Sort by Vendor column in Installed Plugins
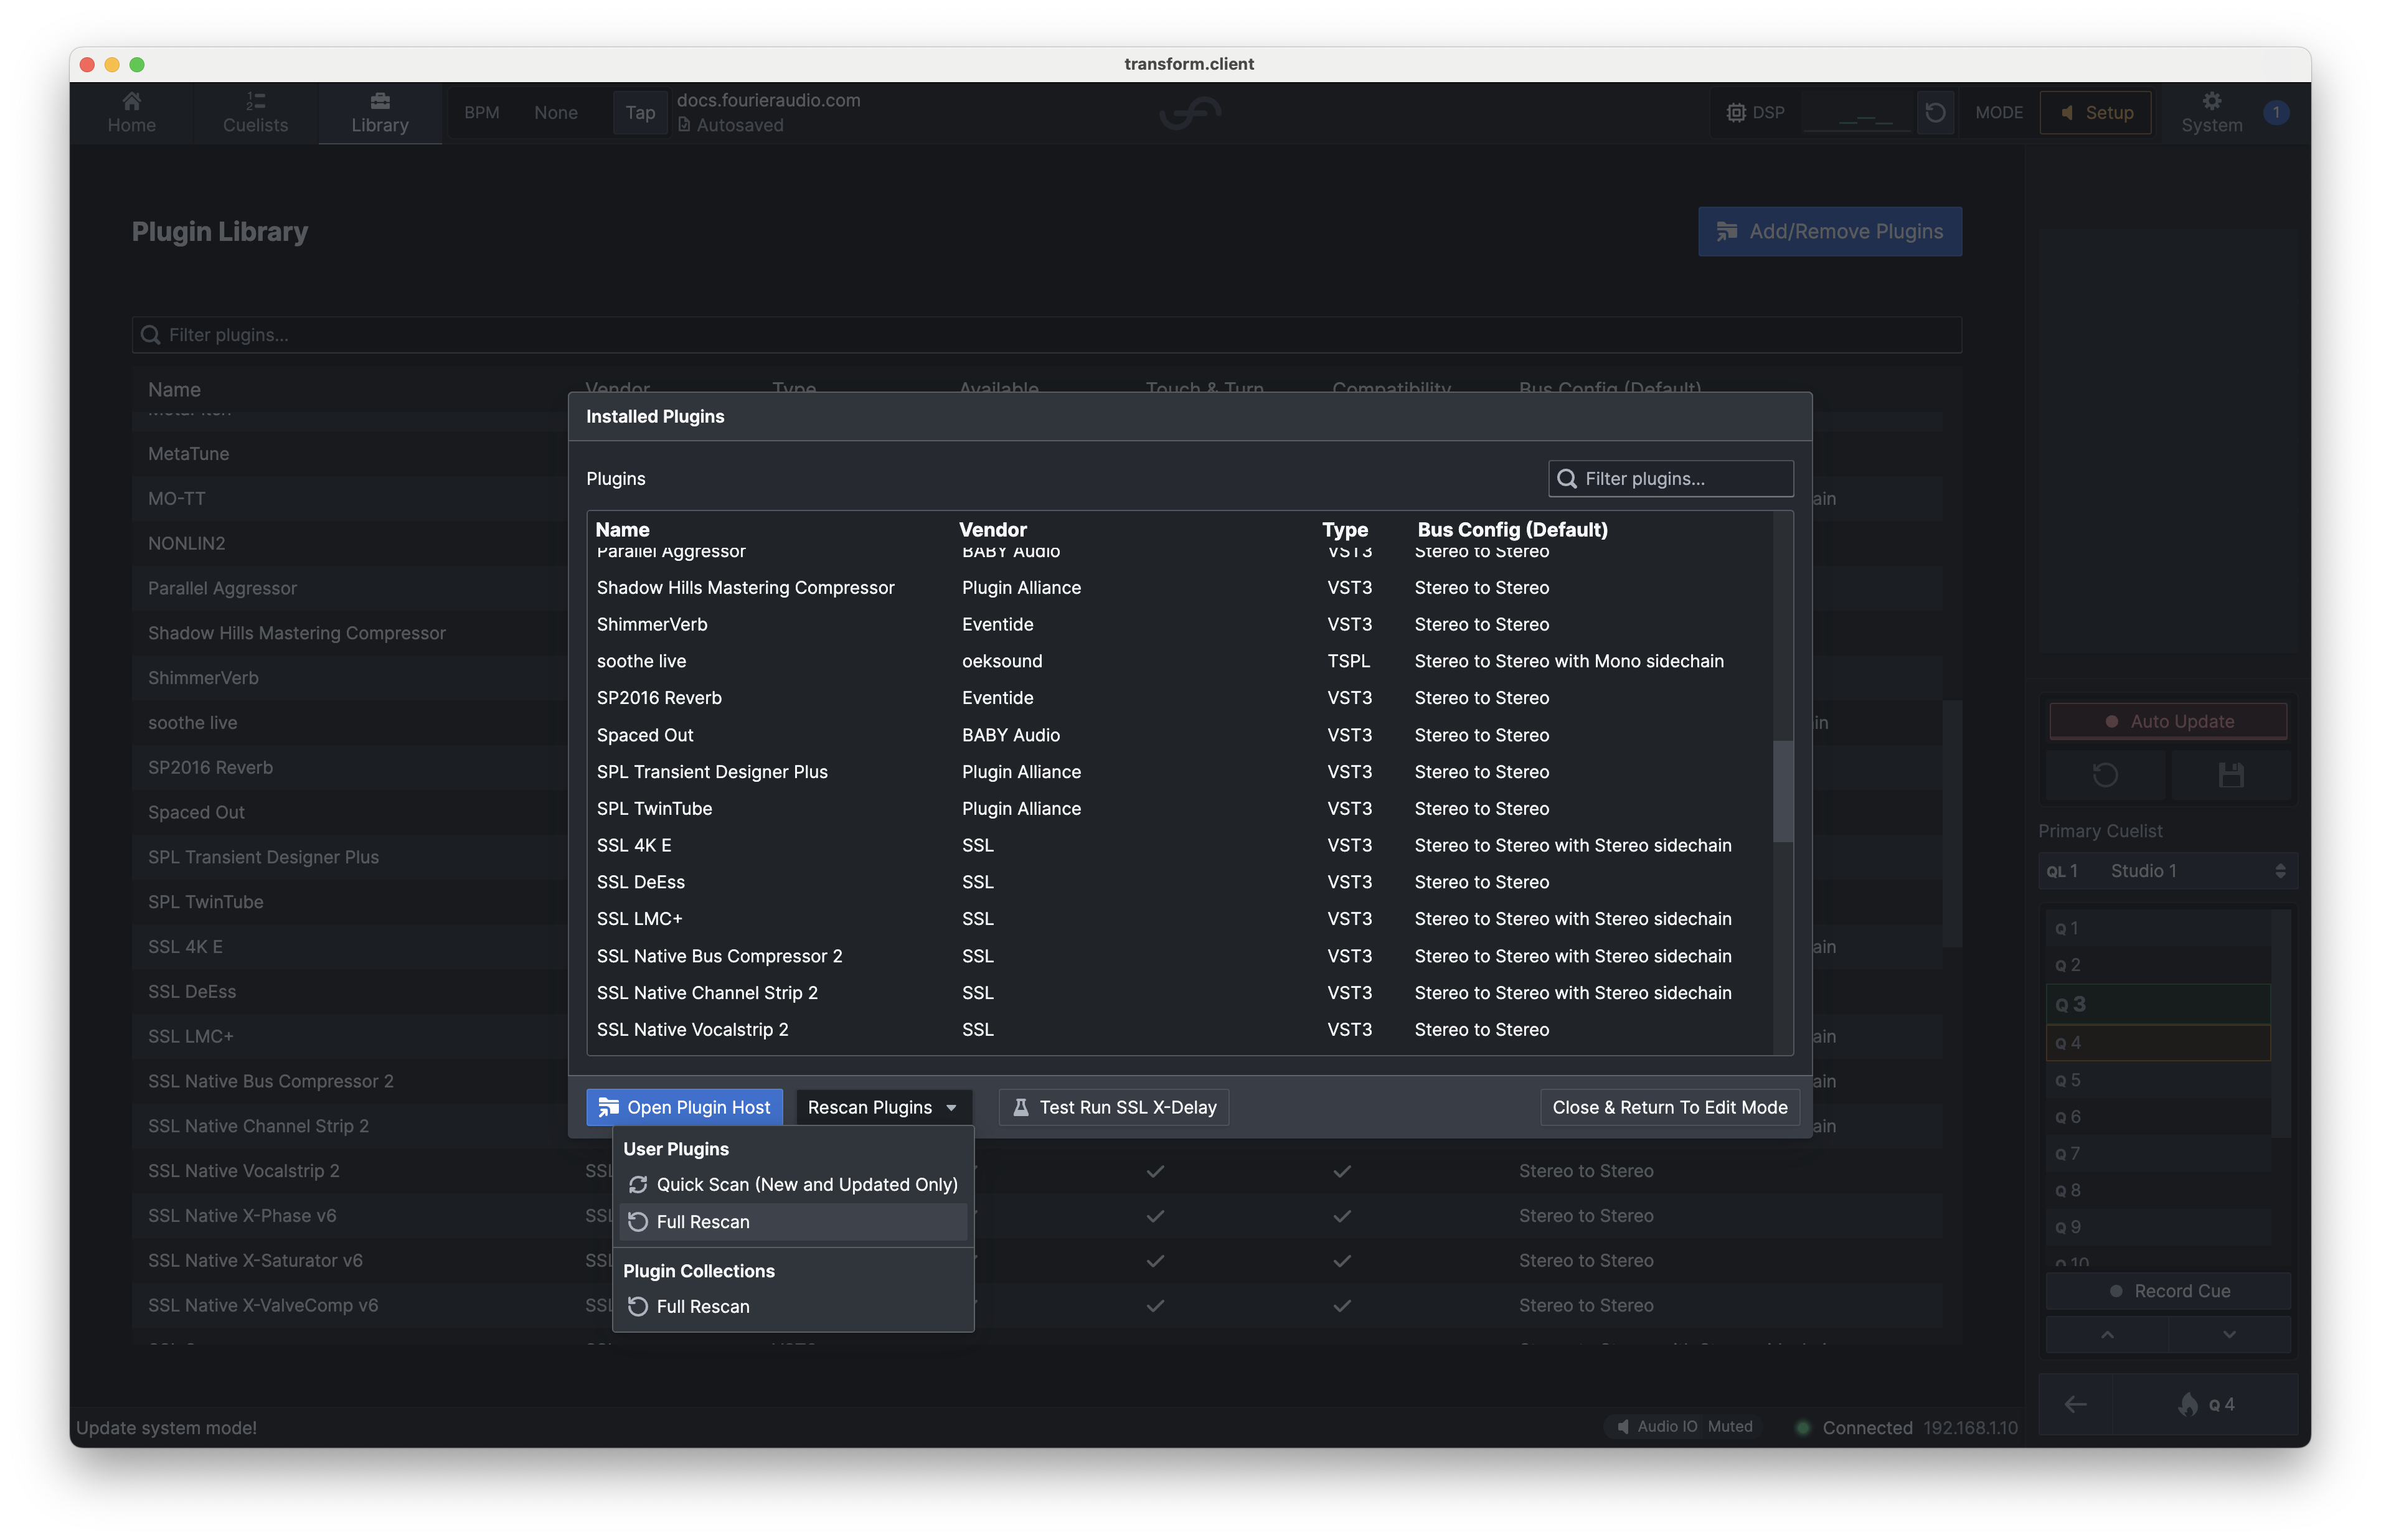Viewport: 2381px width, 1540px height. pos(992,529)
